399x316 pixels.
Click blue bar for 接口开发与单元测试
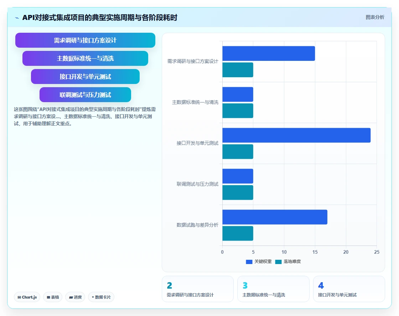(296, 135)
